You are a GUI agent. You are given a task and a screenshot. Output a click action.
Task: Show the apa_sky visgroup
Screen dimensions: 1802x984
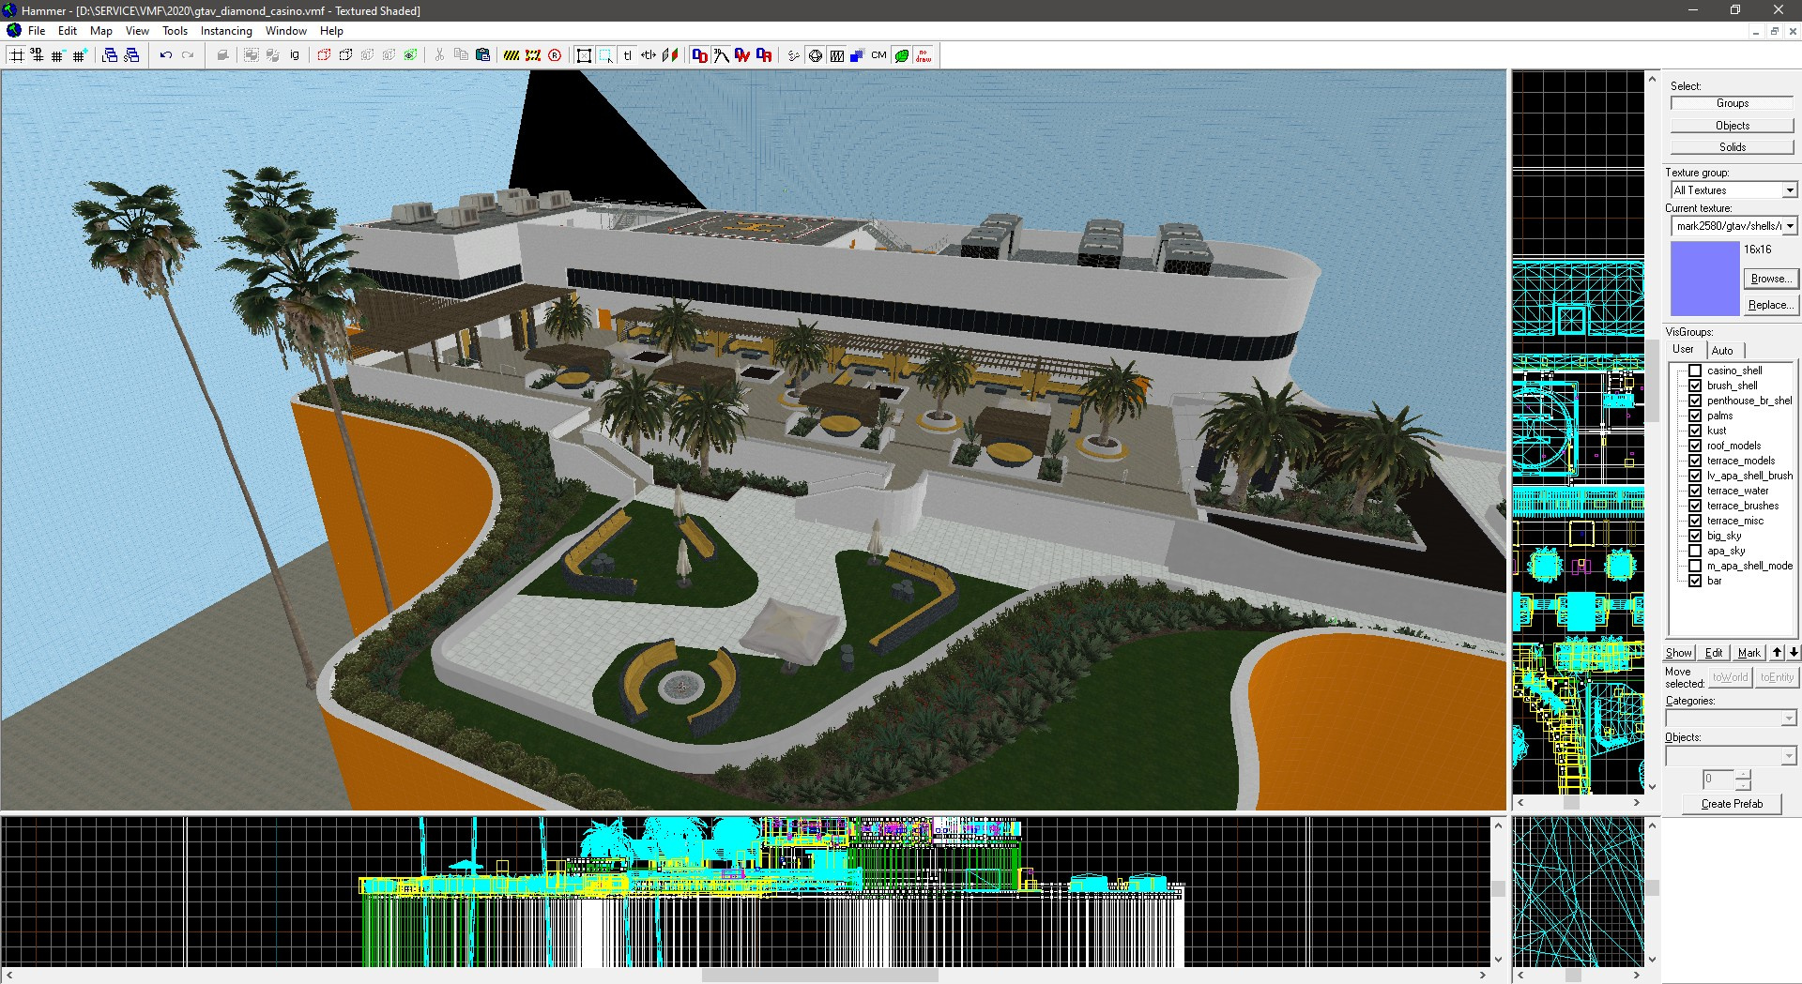pyautogui.click(x=1695, y=551)
